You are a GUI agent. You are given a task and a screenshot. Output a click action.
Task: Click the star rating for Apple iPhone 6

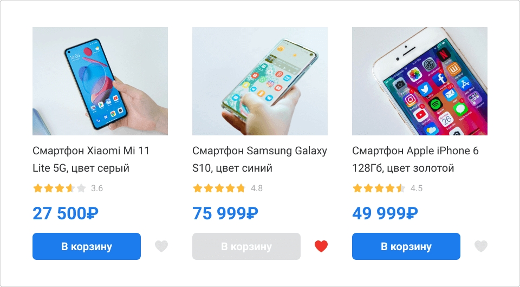[x=379, y=188]
